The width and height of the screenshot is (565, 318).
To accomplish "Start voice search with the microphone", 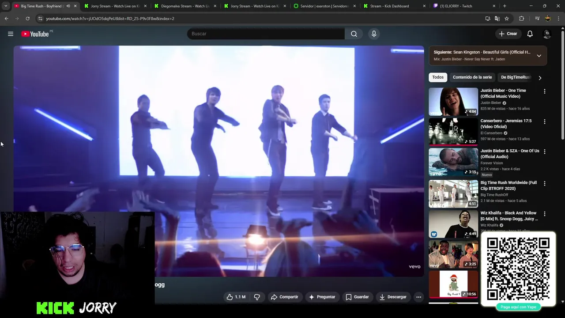I will click(374, 34).
